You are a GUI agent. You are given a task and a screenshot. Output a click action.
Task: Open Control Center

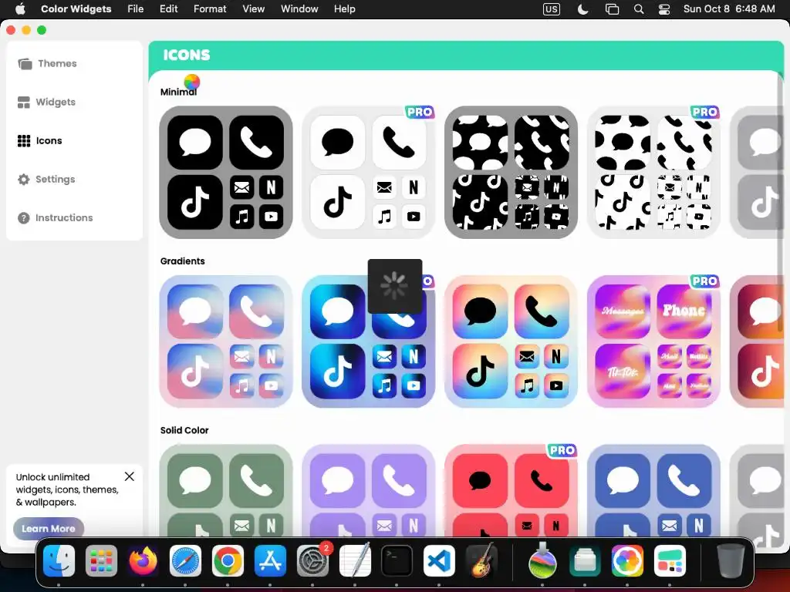pyautogui.click(x=664, y=9)
